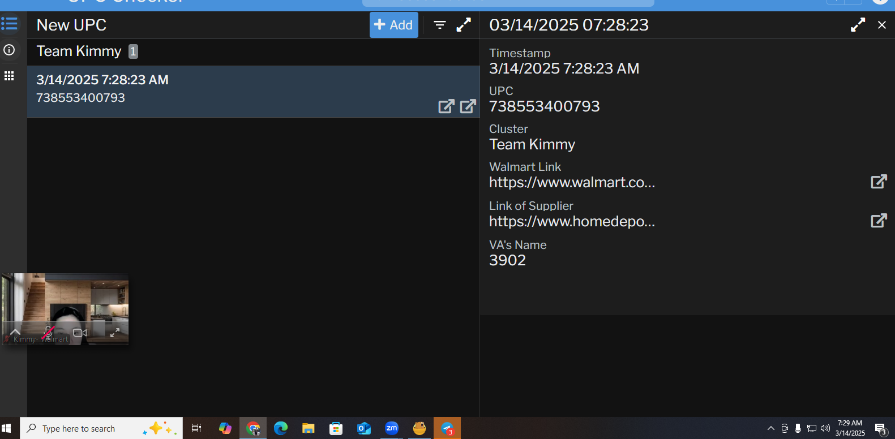Open Outlook from the taskbar
Screen dimensions: 895x439
pyautogui.click(x=364, y=428)
